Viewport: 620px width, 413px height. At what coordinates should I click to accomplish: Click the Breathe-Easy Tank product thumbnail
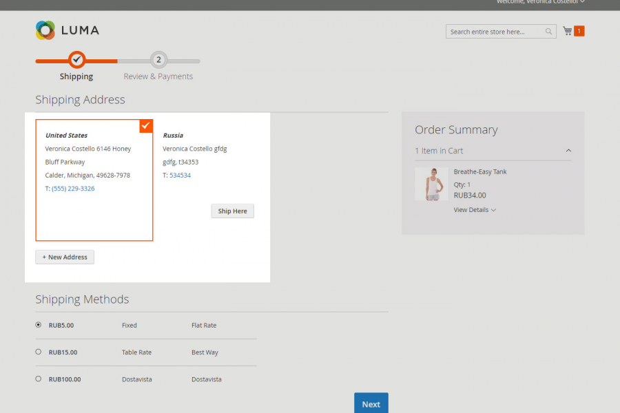[x=431, y=184]
